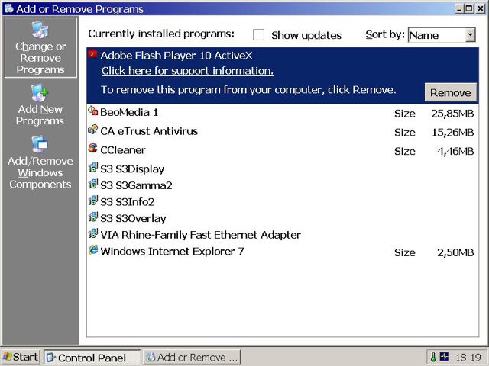Viewport: 489px width, 366px height.
Task: Open Change or Remove Programs panel
Action: pyautogui.click(x=40, y=47)
